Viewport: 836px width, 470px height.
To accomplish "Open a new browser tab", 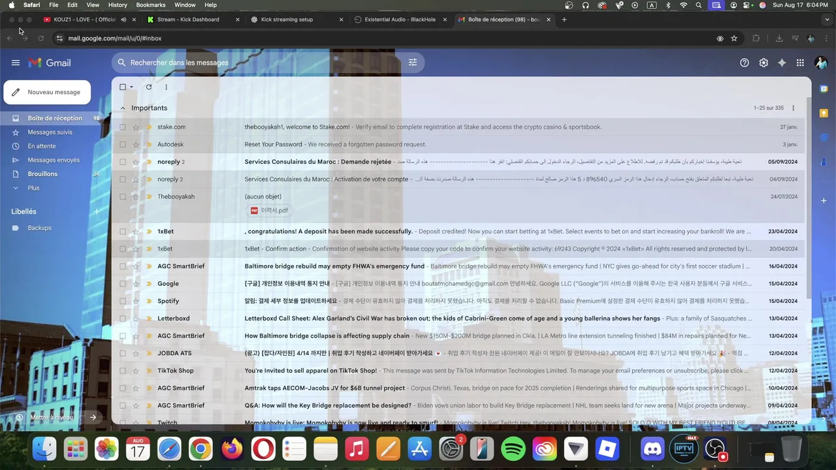I will 564,20.
